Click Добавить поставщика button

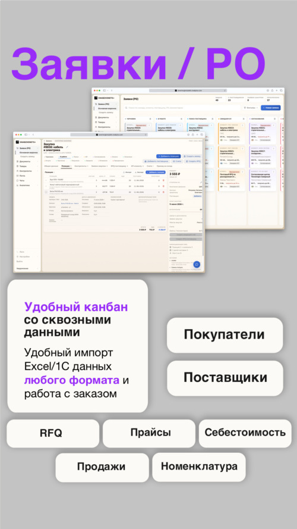157,161
